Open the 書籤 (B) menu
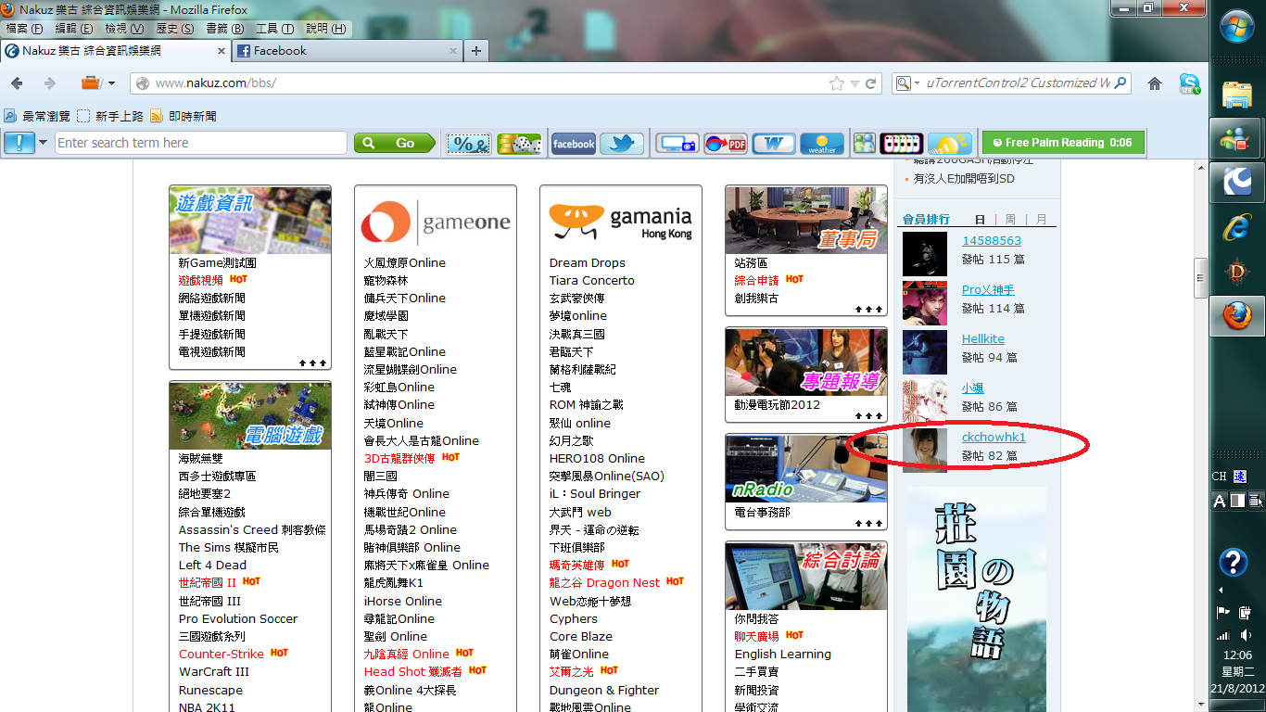This screenshot has height=712, width=1266. tap(224, 29)
